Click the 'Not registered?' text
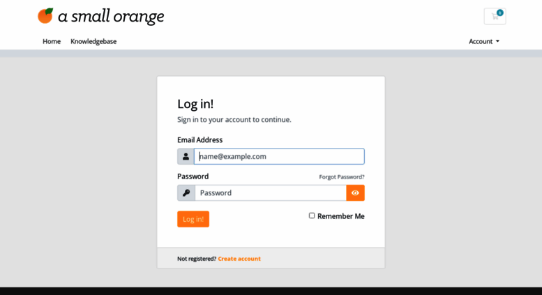 (x=197, y=258)
